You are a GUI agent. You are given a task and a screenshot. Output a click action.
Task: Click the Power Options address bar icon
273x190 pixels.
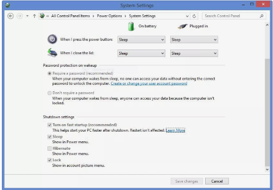(42, 16)
